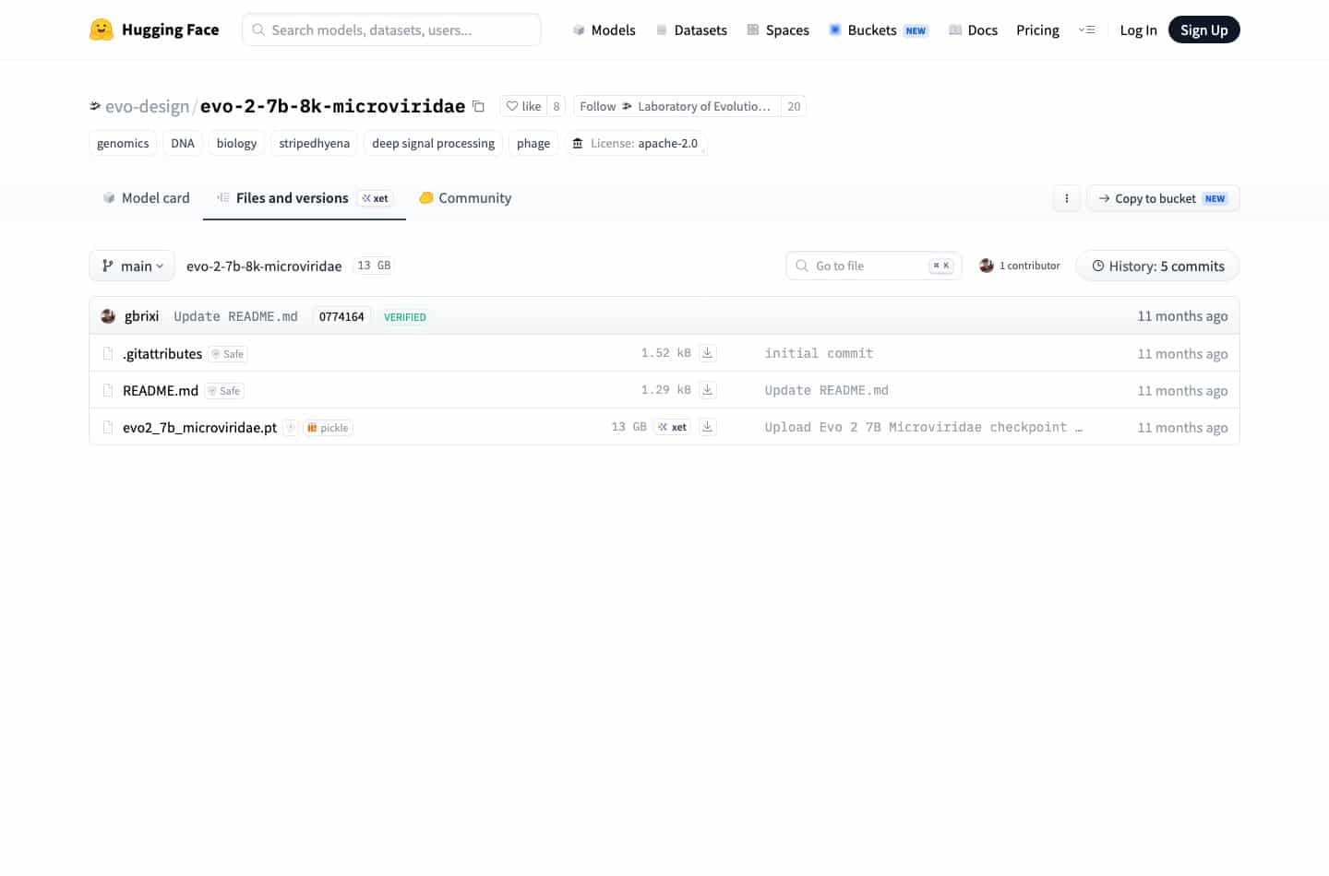The width and height of the screenshot is (1329, 876).
Task: Click the Safe badge next to .gitattributes
Action: point(228,354)
